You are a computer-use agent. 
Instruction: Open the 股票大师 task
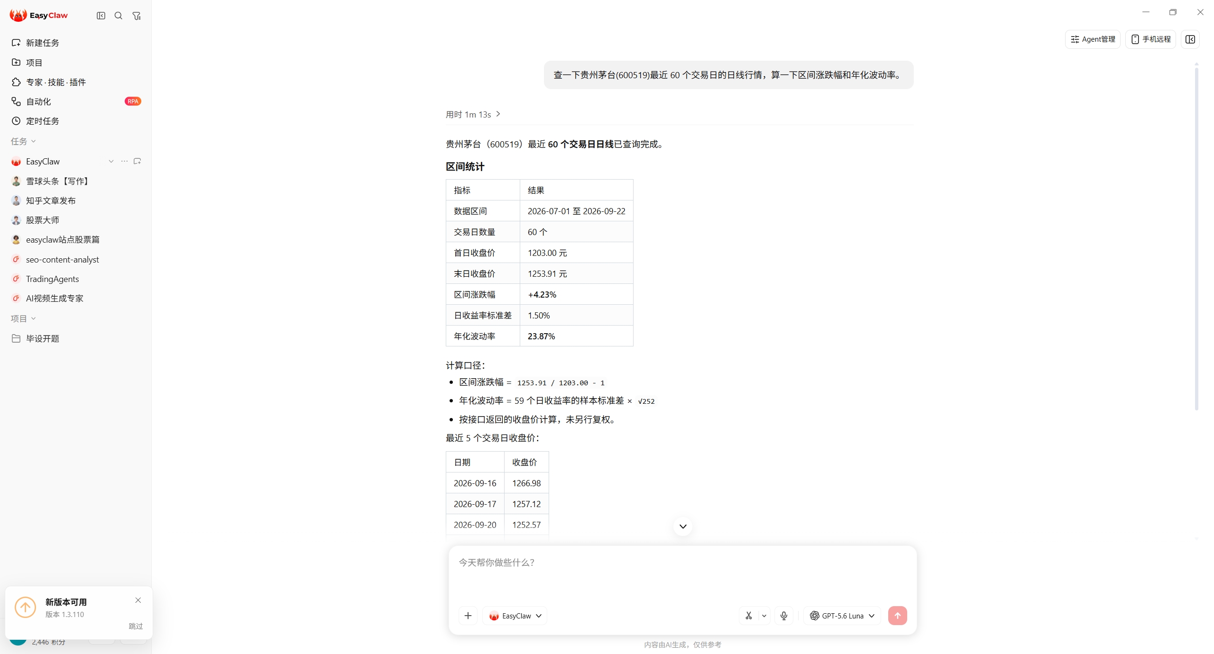click(x=76, y=220)
